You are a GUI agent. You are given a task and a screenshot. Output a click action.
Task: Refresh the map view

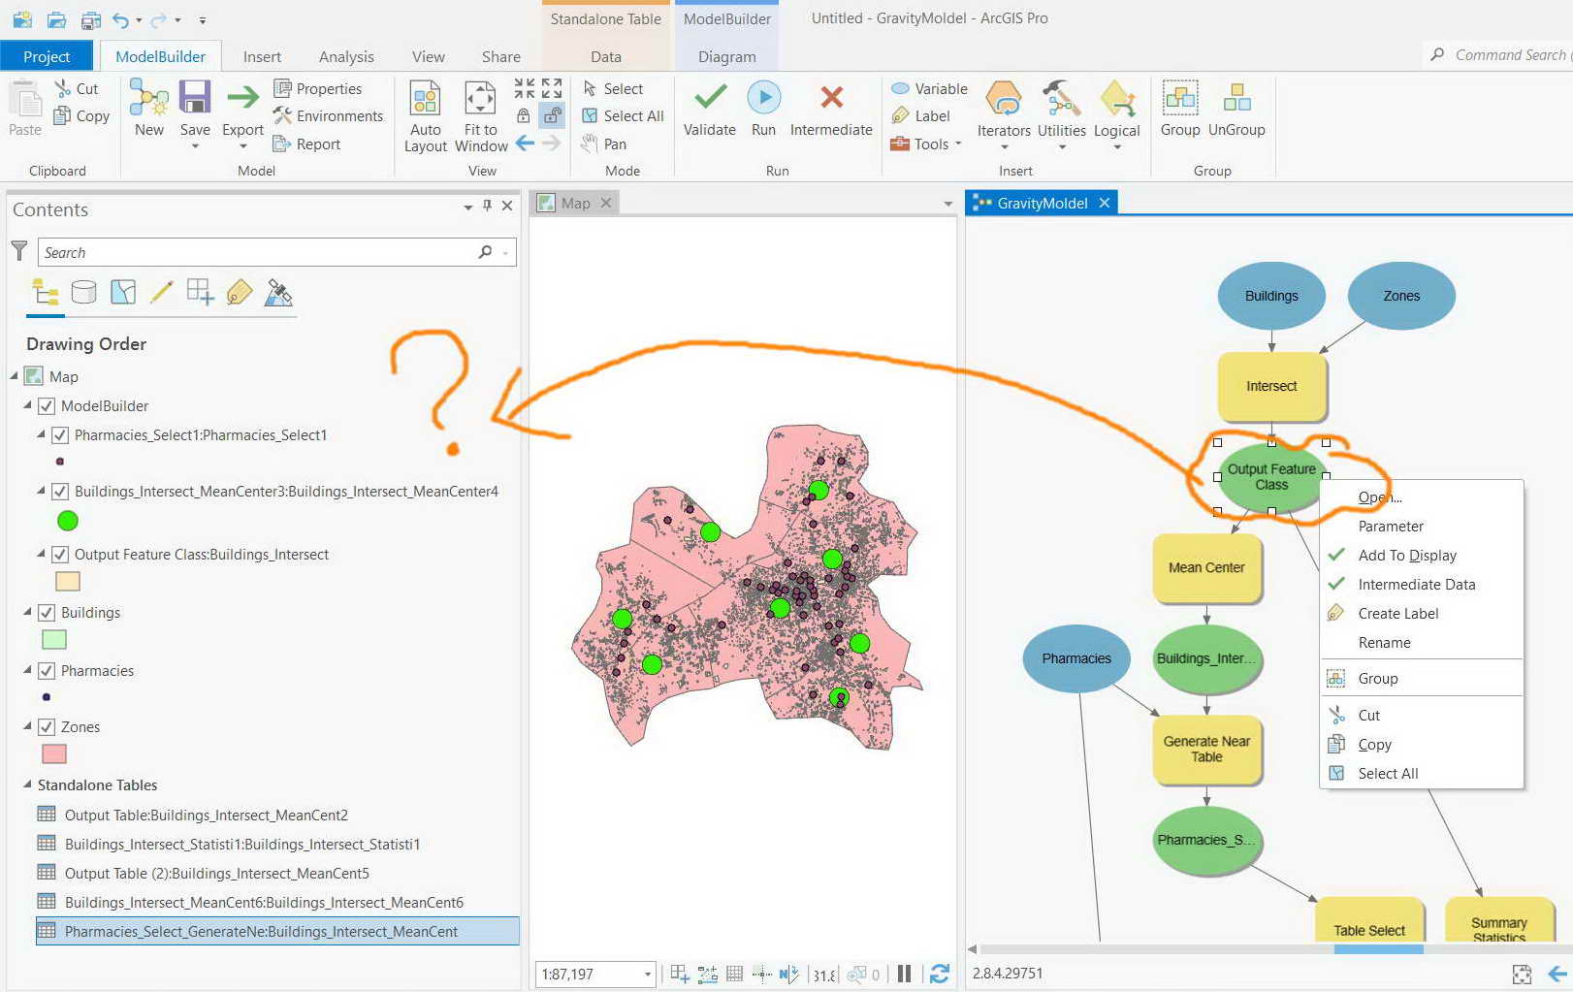939,974
